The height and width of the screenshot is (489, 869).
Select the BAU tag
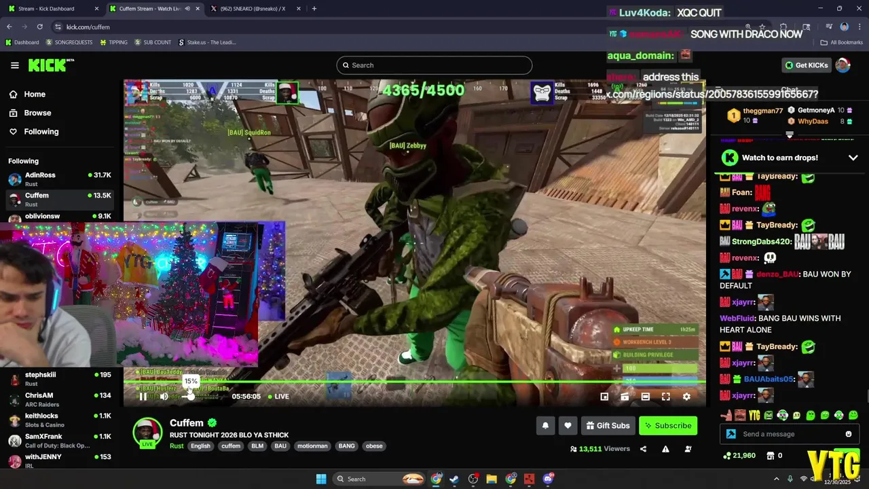coord(280,446)
